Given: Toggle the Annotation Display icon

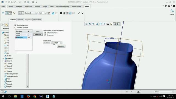Looking at the screenshot, I should click(115, 24).
